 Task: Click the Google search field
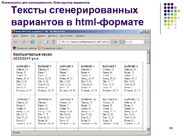click(x=135, y=42)
